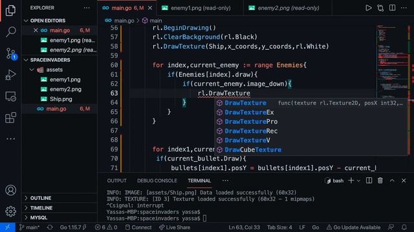Expand the Timeline section
Screen dimensions: 414x232
click(59, 208)
